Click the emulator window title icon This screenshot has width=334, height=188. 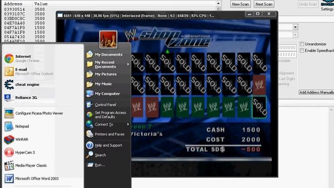click(60, 15)
